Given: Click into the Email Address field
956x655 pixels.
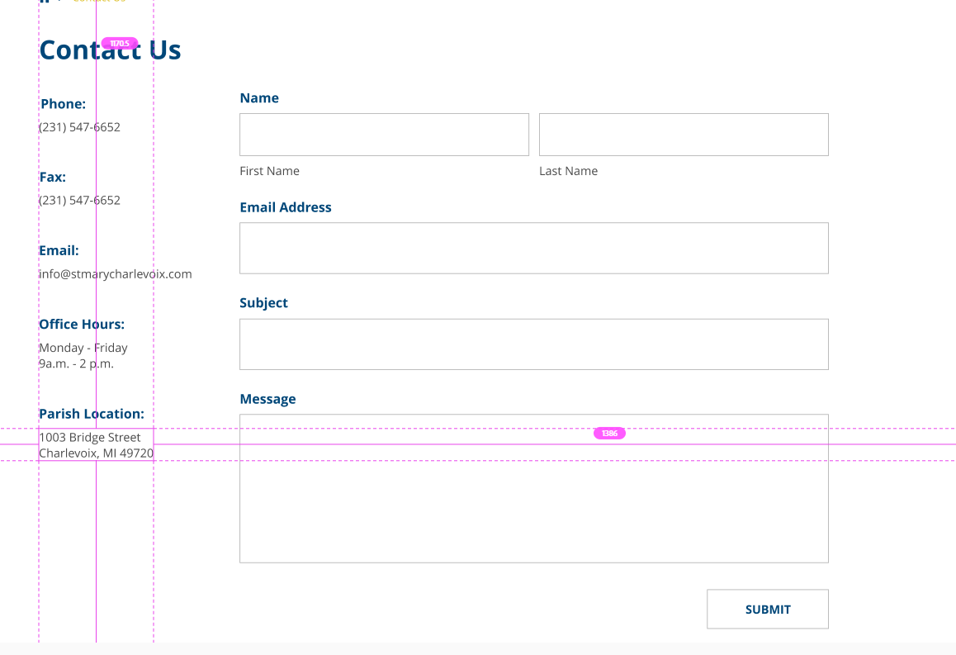Looking at the screenshot, I should click(533, 248).
